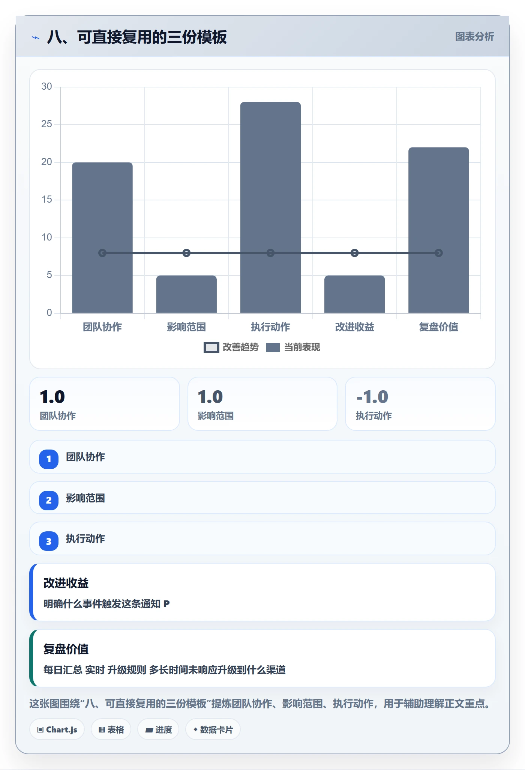Click the trend line point on 团队协作 bar
Viewport: 525px width, 770px height.
[102, 253]
